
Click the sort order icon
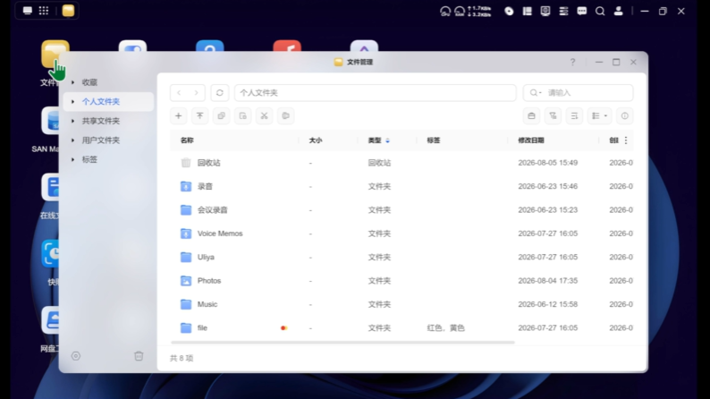point(574,116)
